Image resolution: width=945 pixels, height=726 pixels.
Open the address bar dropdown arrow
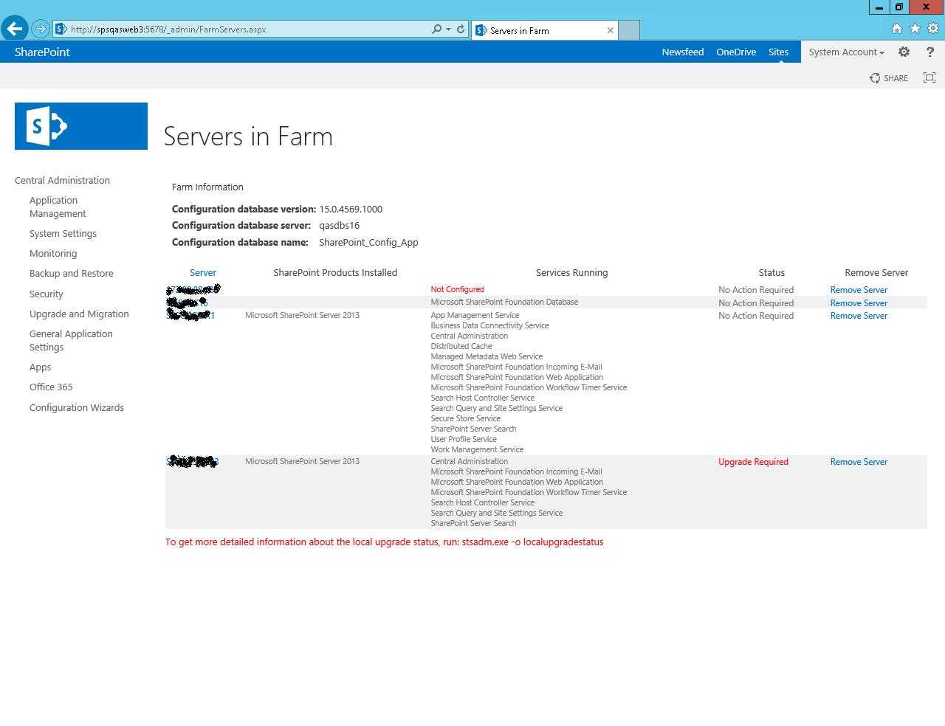pyautogui.click(x=448, y=30)
